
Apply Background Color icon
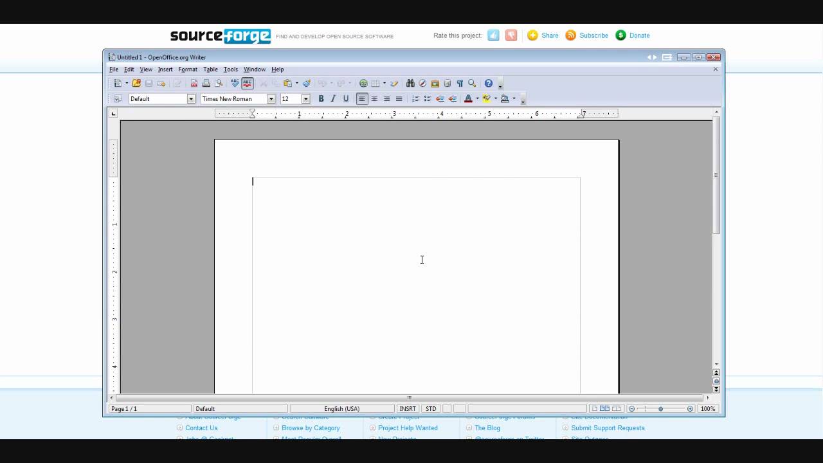click(505, 98)
